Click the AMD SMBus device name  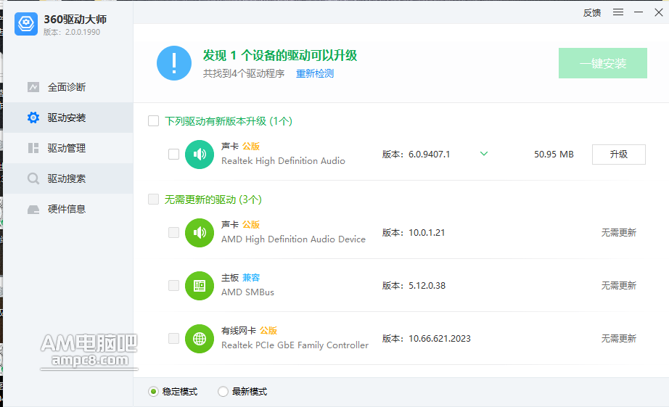247,292
